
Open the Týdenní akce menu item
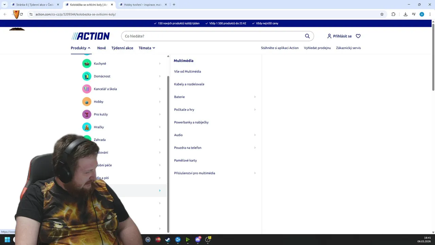122,48
